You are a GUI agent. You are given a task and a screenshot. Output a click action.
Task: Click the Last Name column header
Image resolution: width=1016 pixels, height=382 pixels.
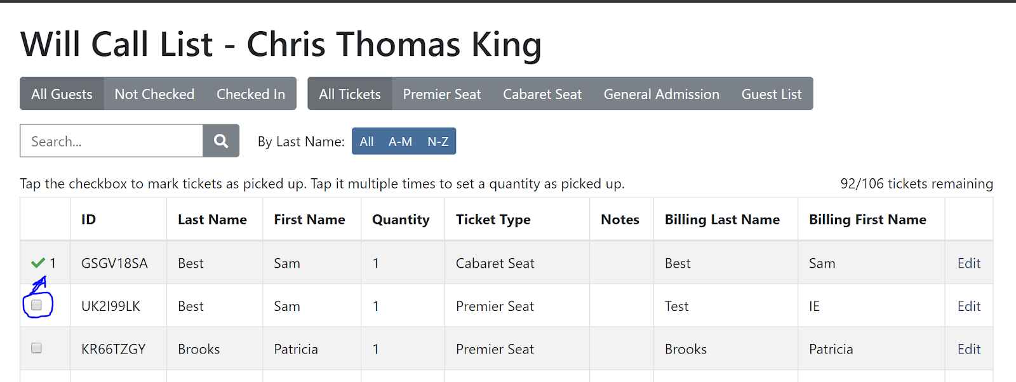pos(212,220)
